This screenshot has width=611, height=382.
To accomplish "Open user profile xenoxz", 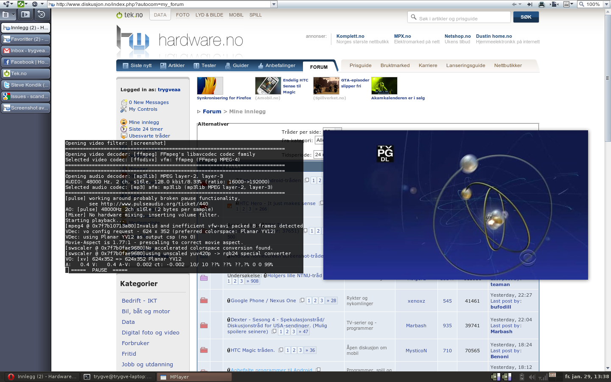I will tap(416, 301).
